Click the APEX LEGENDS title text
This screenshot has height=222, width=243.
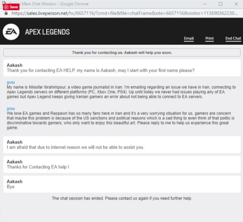[47, 32]
